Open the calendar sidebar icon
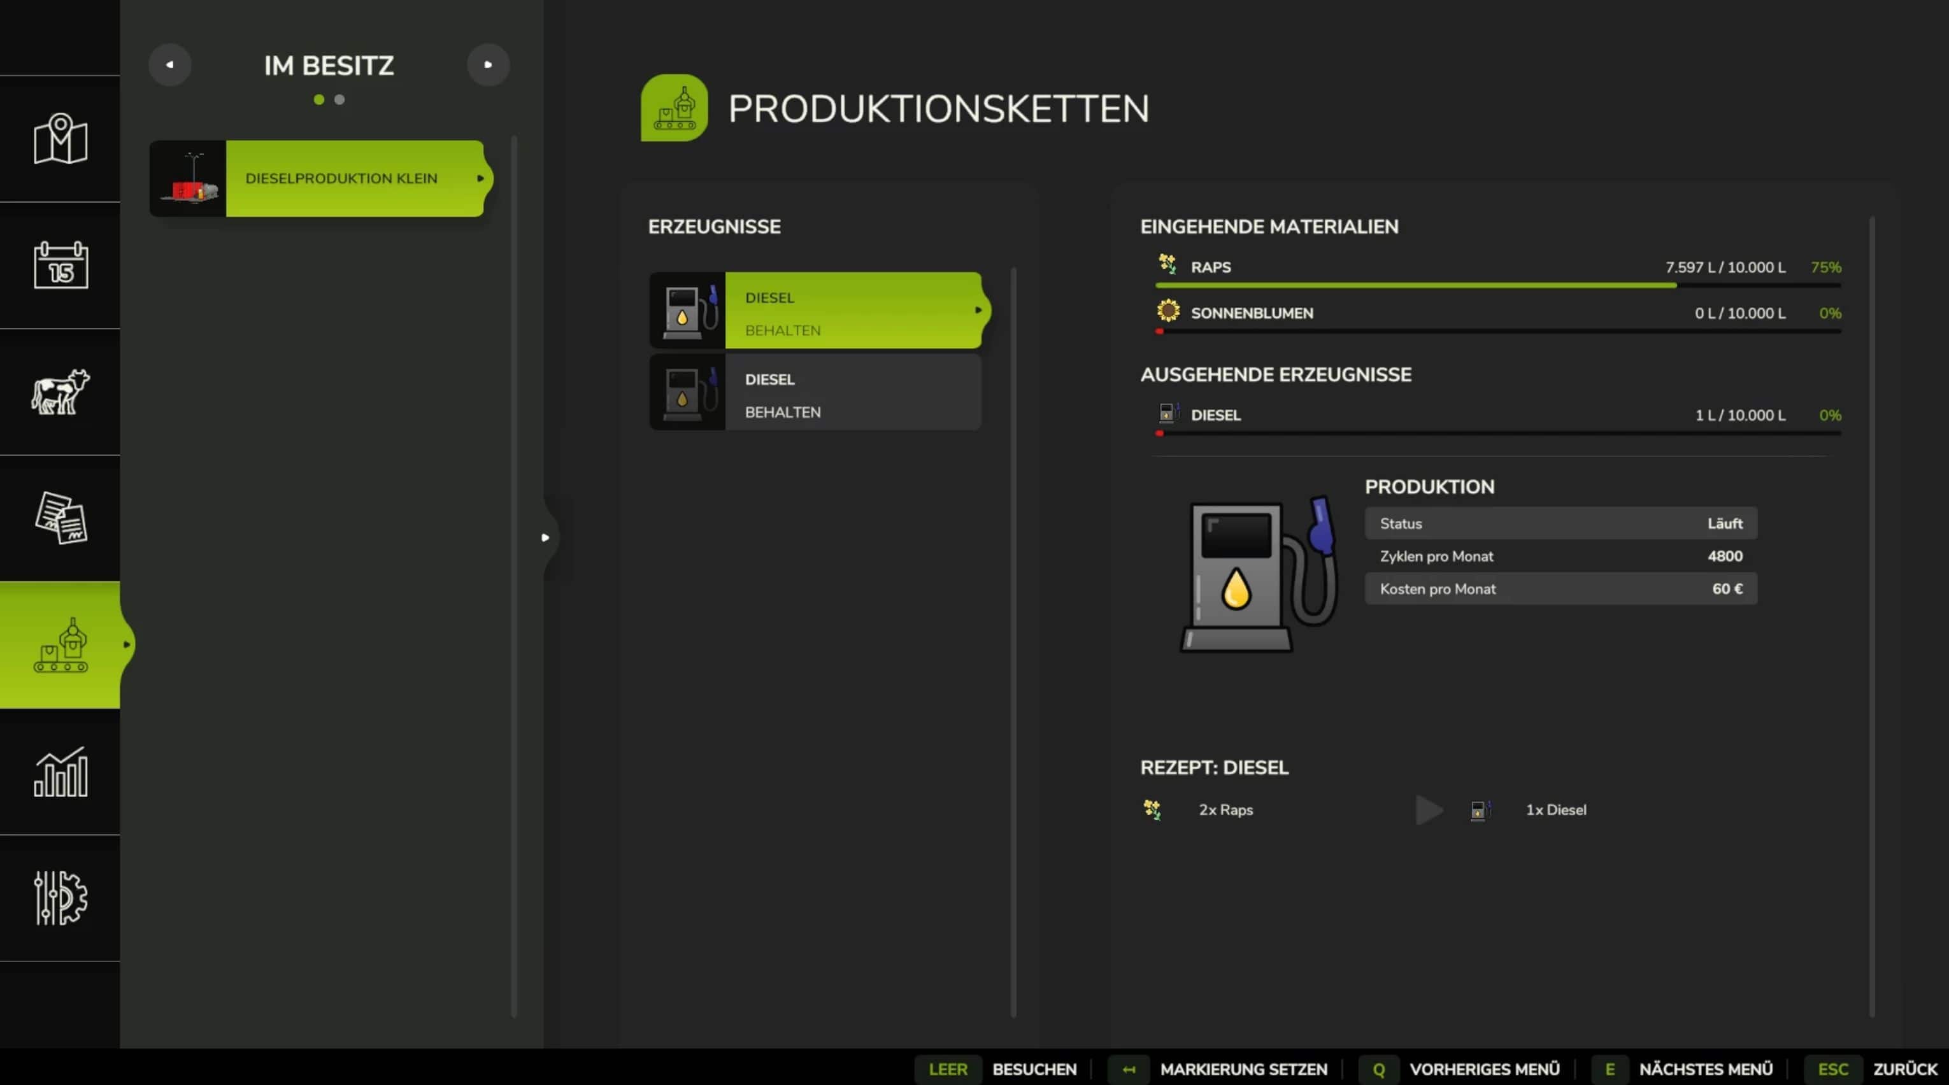 (61, 265)
